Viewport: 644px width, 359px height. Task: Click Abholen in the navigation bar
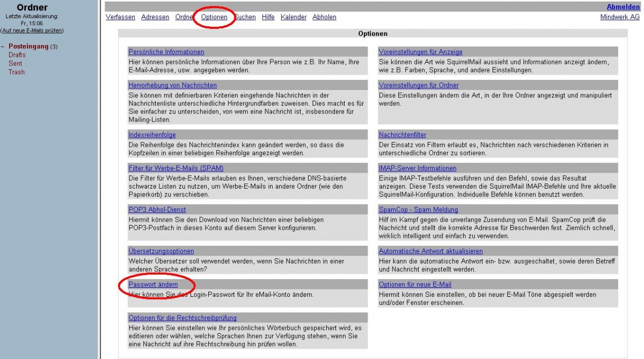(x=324, y=17)
